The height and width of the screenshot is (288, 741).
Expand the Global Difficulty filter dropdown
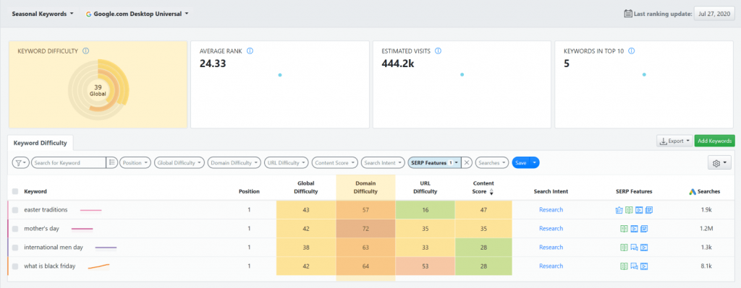click(179, 162)
